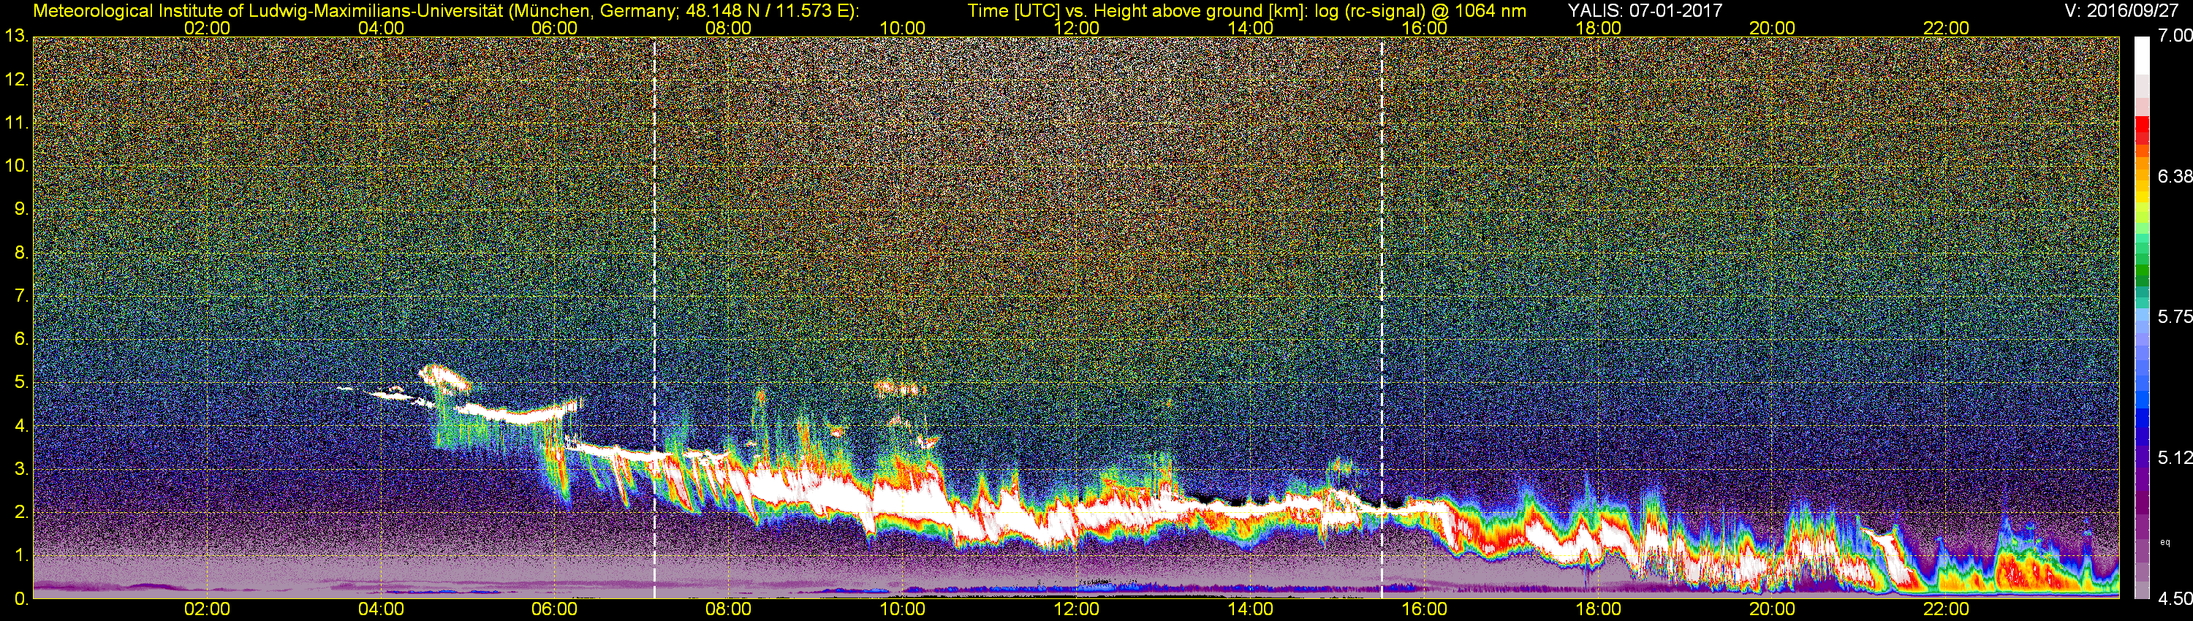This screenshot has width=2193, height=621.
Task: Click the "22:00" label on the top time axis
Action: tap(1946, 28)
